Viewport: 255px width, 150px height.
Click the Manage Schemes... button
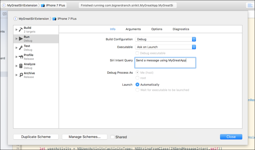pos(85,137)
